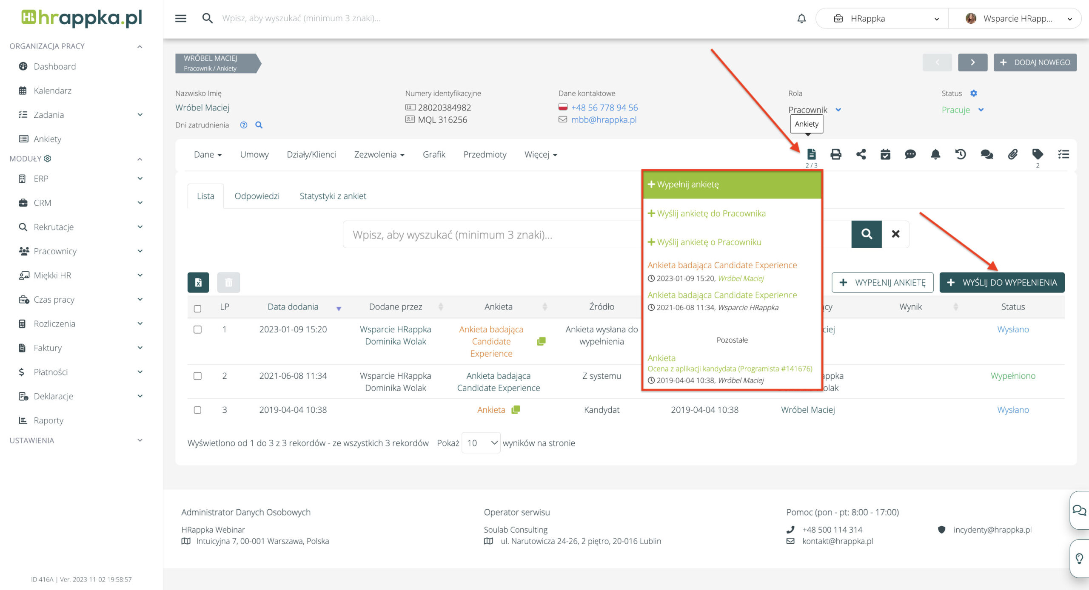This screenshot has height=590, width=1089.
Task: Click the WYŚLIJ DO WYPEŁNIENIA button
Action: pos(1002,283)
